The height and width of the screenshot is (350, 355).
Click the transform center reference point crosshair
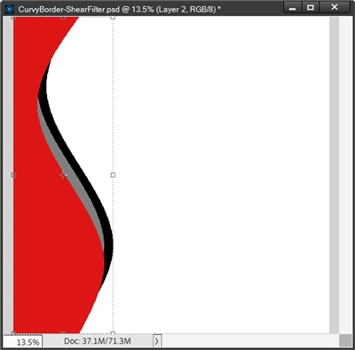(63, 175)
